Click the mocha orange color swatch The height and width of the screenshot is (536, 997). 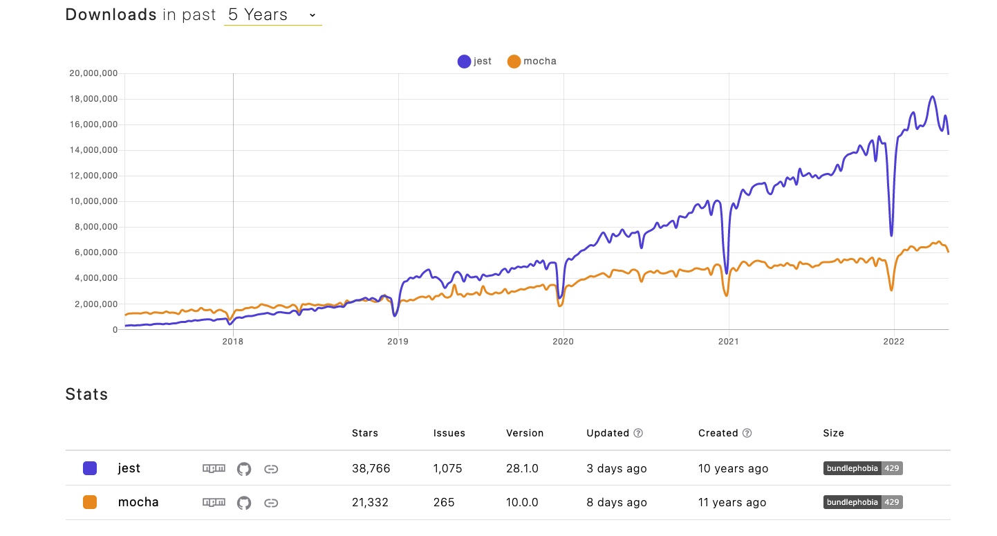pyautogui.click(x=90, y=502)
